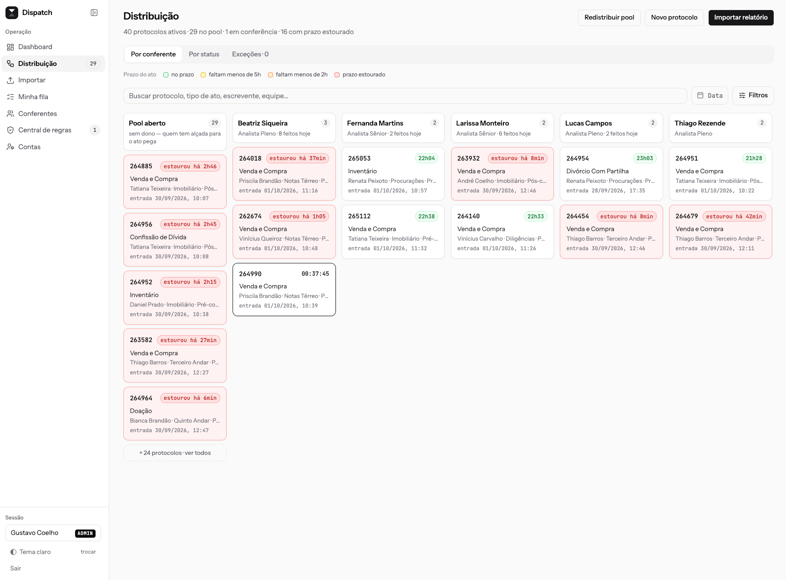Click Sair to log out

[x=16, y=568]
